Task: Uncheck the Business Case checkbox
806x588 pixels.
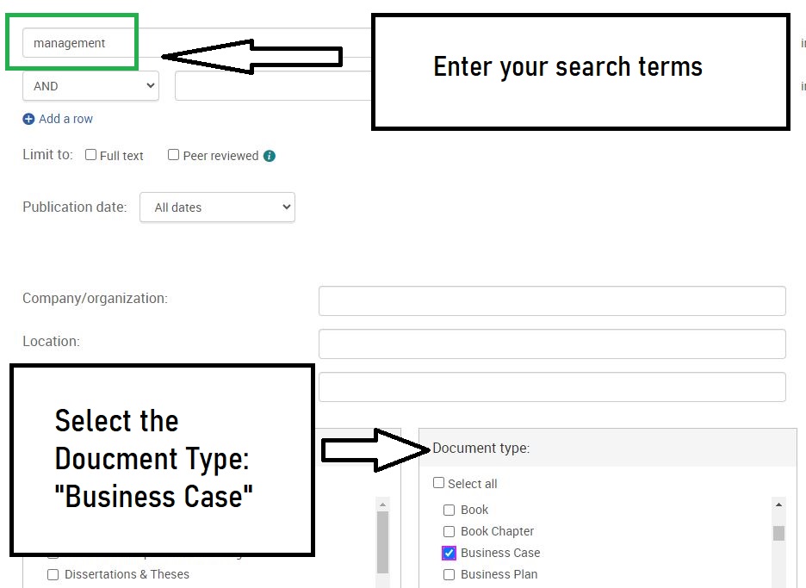Action: pos(449,553)
